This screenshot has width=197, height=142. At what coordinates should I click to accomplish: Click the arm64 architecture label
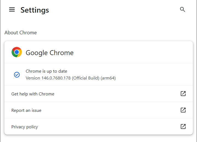108,78
